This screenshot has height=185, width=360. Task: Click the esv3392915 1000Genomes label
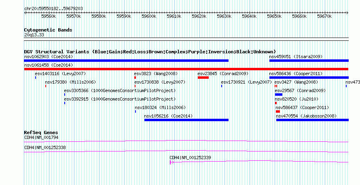[120, 99]
